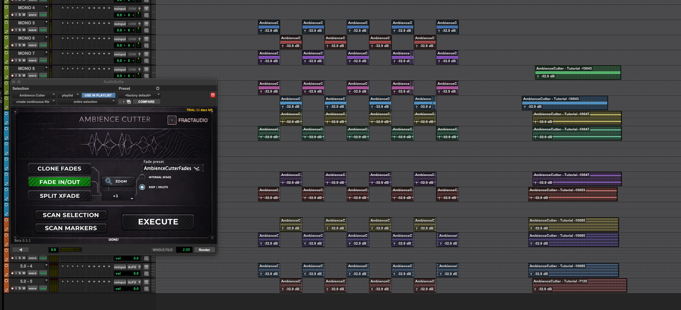Record-enable the MONO 4 track

(12, 15)
